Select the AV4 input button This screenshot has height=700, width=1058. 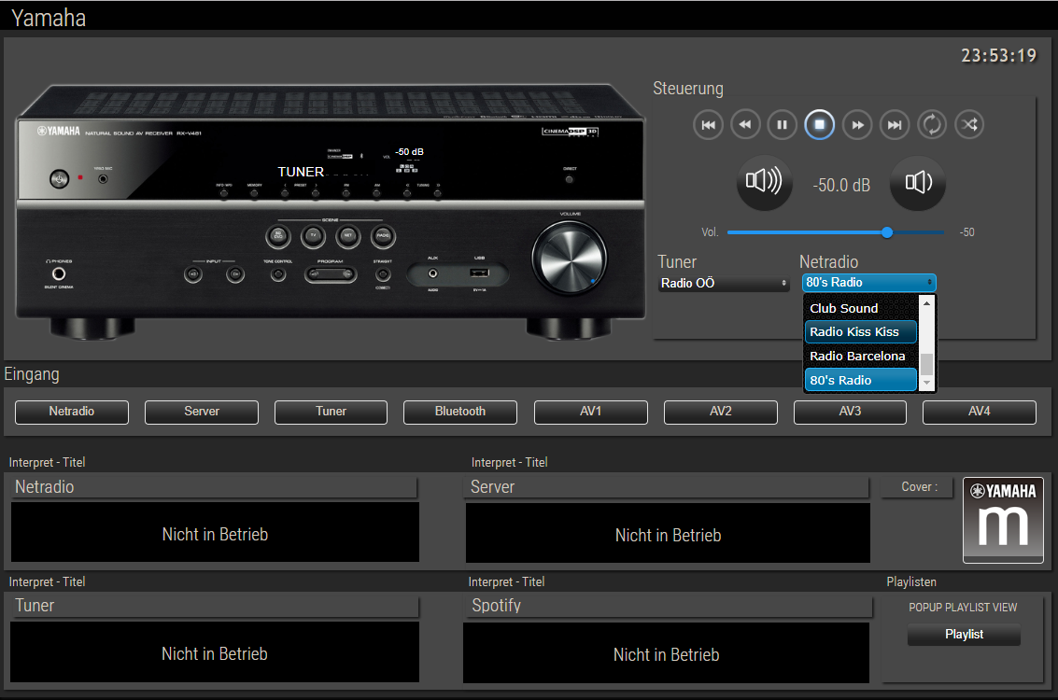(979, 412)
